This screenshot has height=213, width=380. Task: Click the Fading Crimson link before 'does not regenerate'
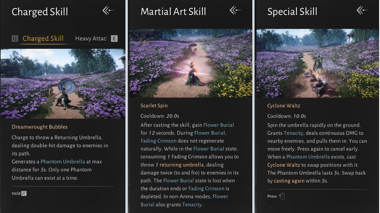coord(158,141)
